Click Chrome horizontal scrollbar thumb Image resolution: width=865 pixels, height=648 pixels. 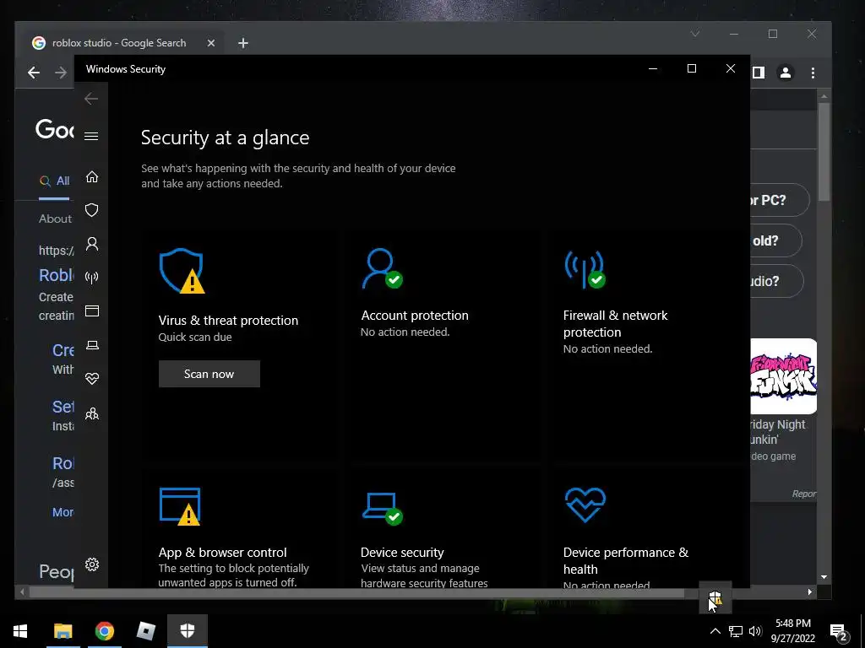(356, 592)
